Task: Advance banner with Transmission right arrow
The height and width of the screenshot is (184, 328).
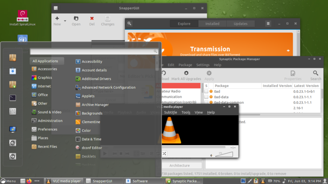Action: 288,50
